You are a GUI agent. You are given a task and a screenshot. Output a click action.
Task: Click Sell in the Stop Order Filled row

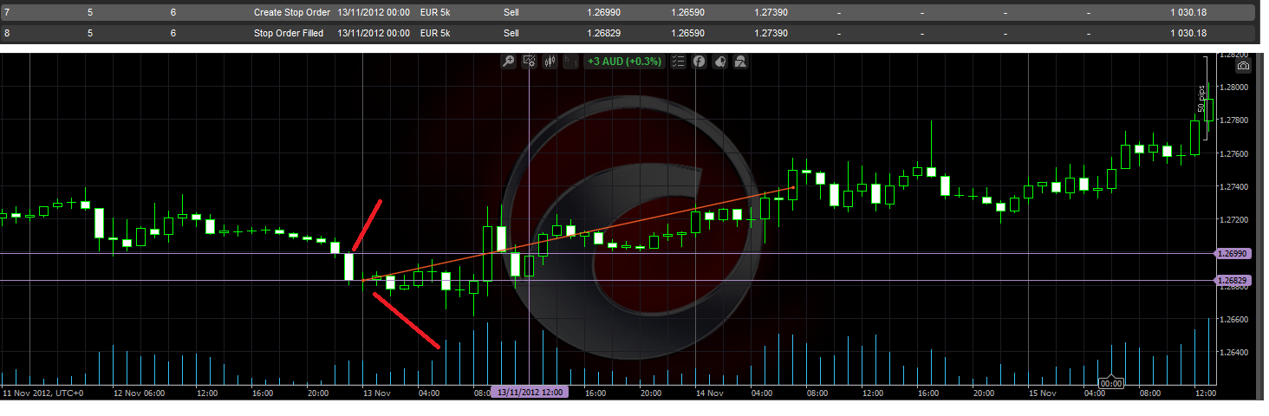tap(511, 33)
